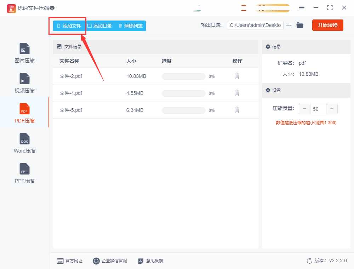Delete 文件-4.pdf with its trash icon
This screenshot has width=354, height=269.
click(236, 93)
